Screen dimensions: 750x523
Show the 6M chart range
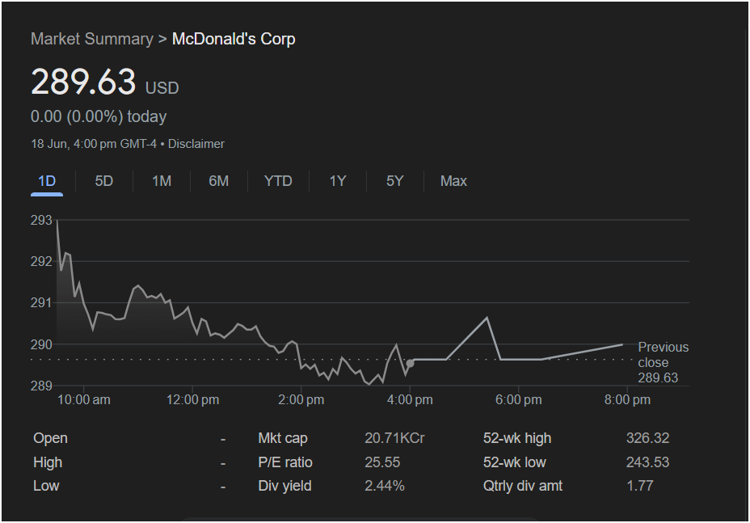[218, 181]
